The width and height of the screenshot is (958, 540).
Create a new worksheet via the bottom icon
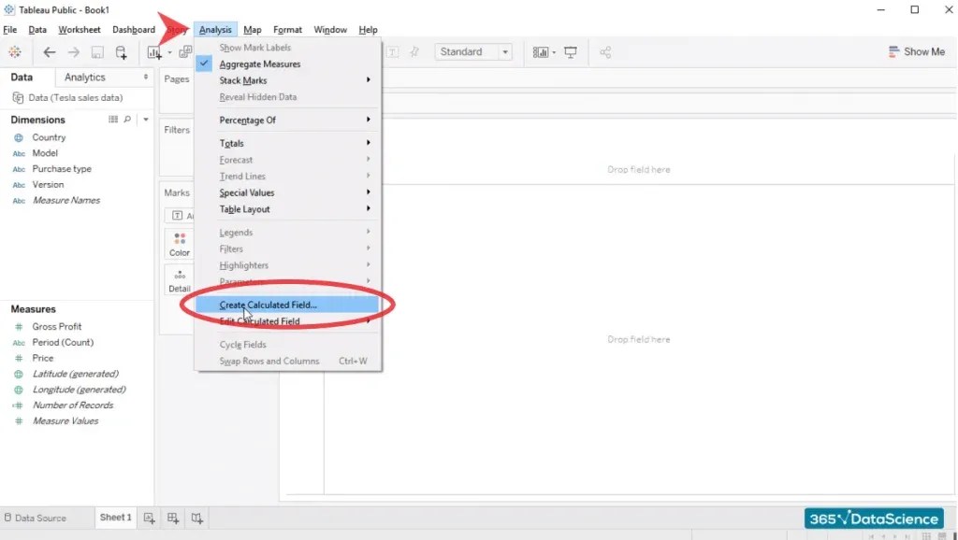point(150,517)
